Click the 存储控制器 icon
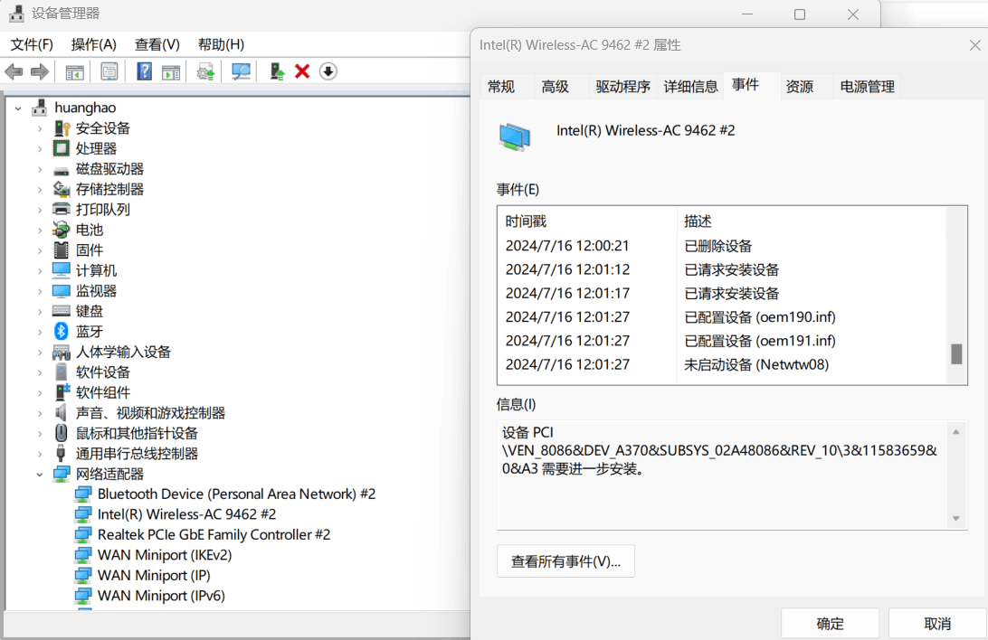This screenshot has width=988, height=640. tap(62, 189)
